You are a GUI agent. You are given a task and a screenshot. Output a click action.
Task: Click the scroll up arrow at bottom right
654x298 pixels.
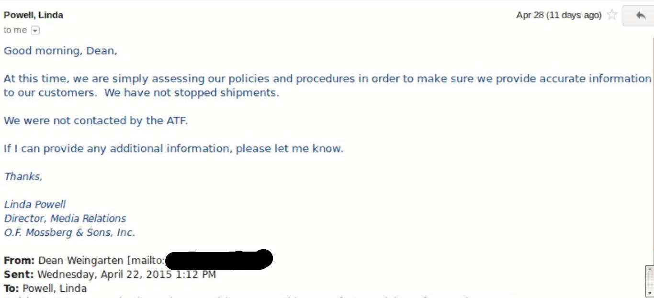coord(650,270)
